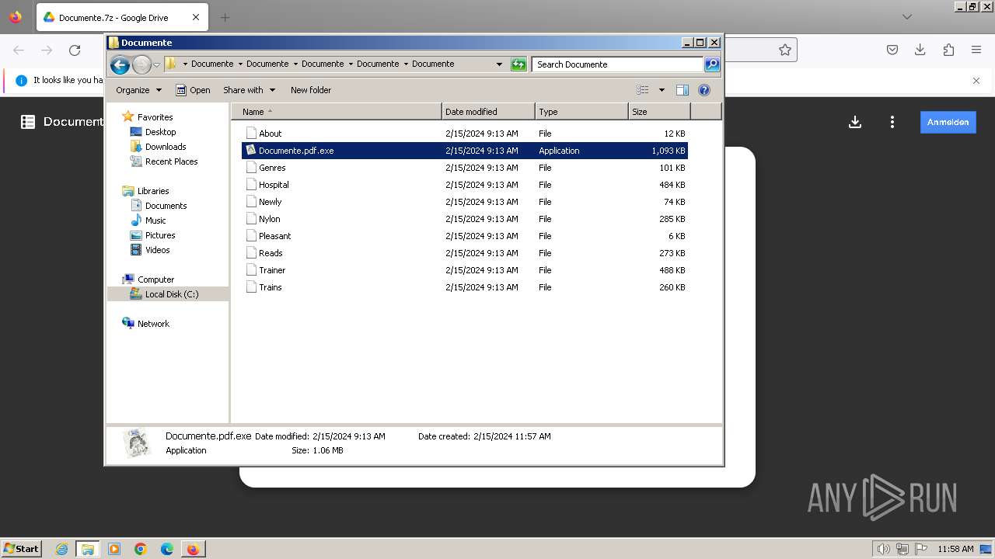
Task: Reload the Firefox page
Action: [75, 50]
